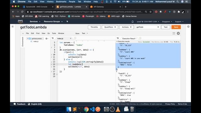Image resolution: width=201 pixels, height=113 pixels.
Task: Open the AWS Login bookmark
Action: tap(114, 16)
